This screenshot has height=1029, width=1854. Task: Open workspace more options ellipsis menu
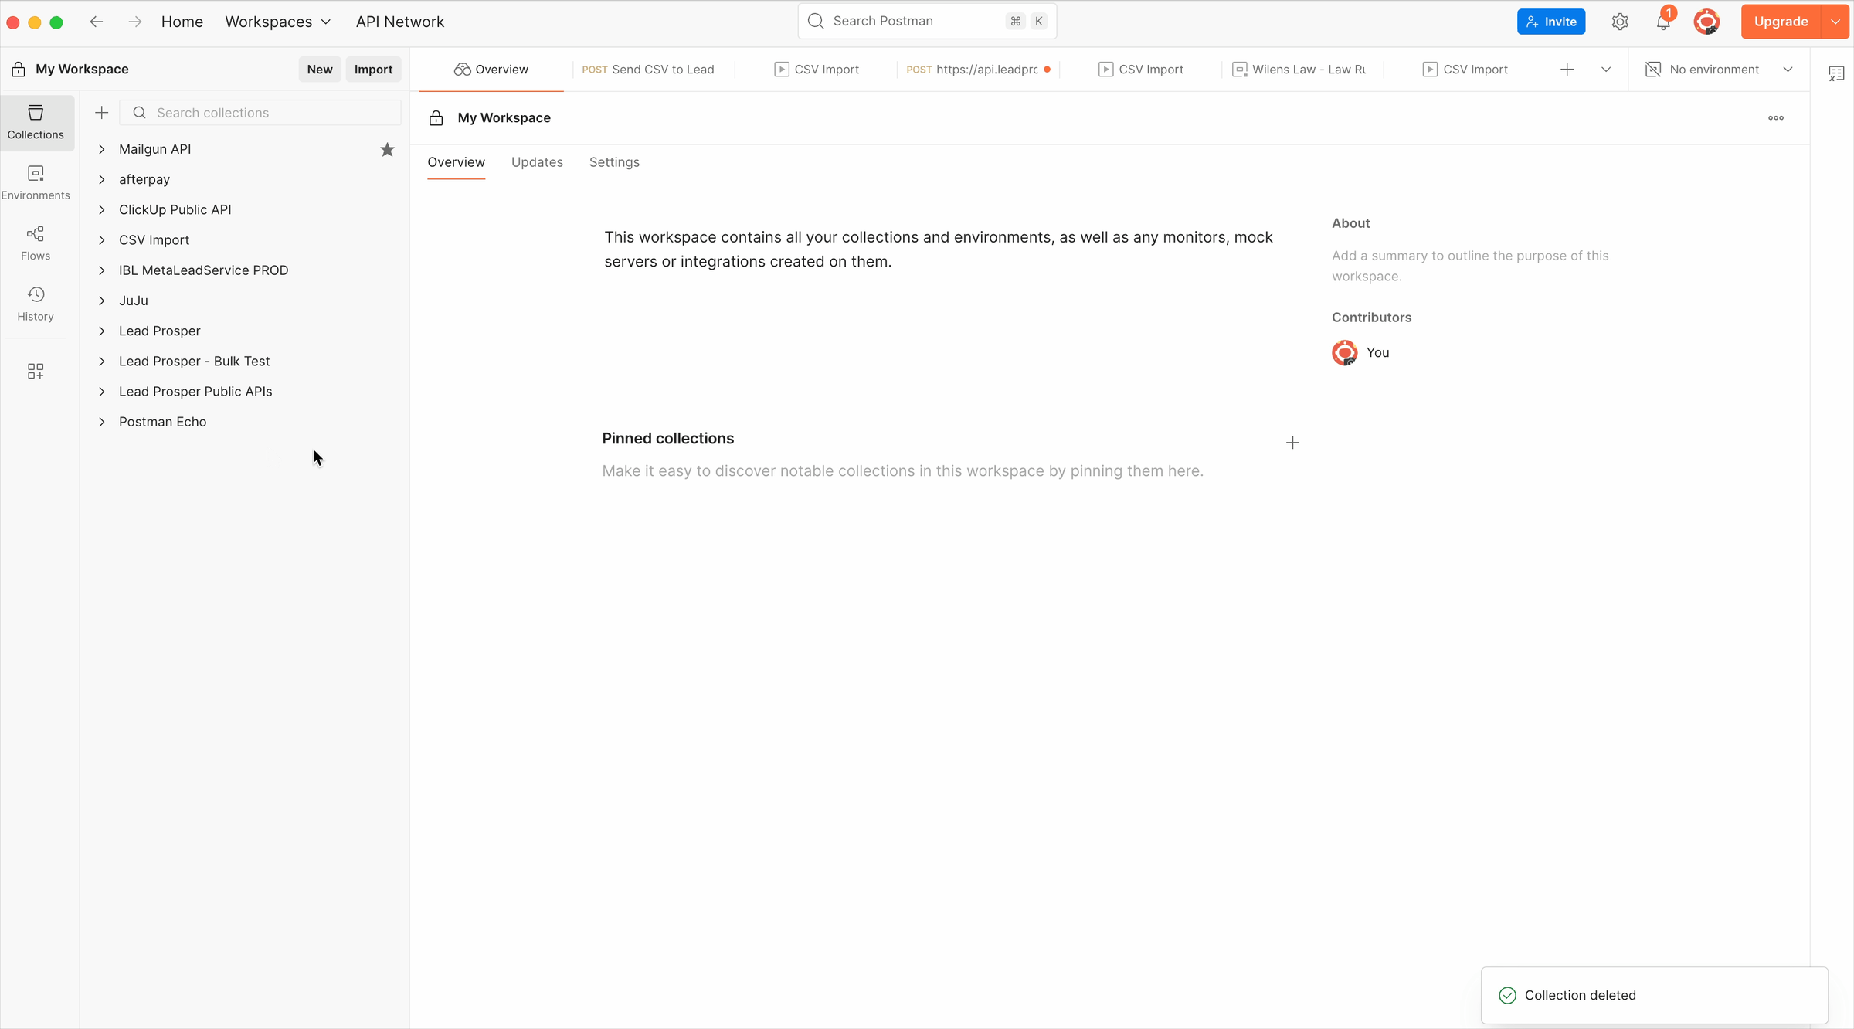tap(1776, 118)
